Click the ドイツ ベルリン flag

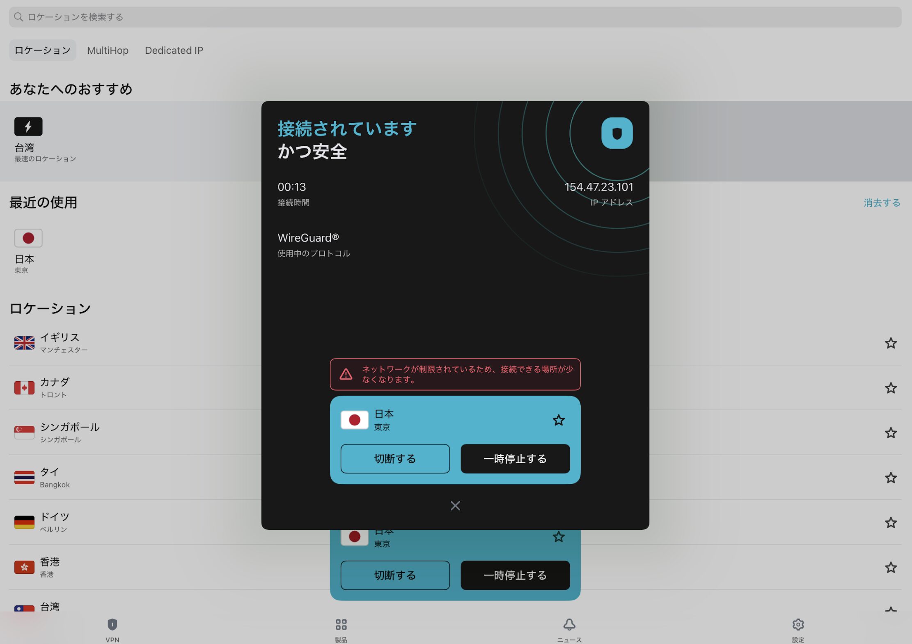click(x=24, y=522)
